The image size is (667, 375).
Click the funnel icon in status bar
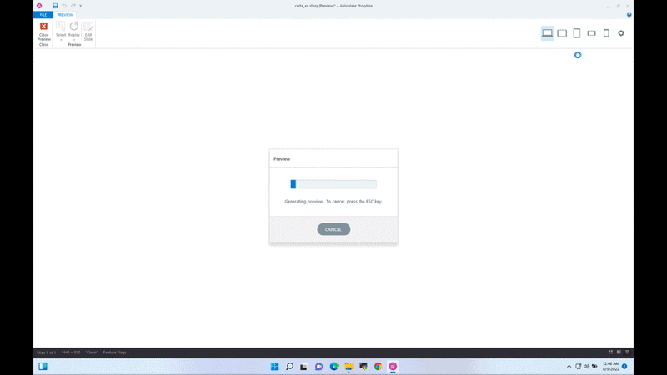click(627, 352)
